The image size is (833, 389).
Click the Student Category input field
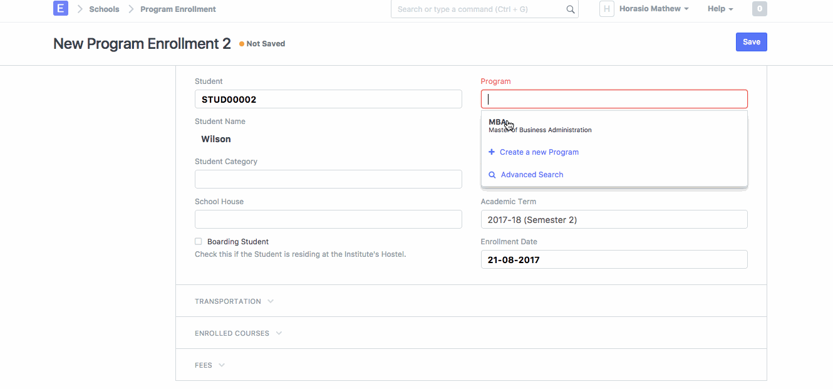pyautogui.click(x=328, y=179)
